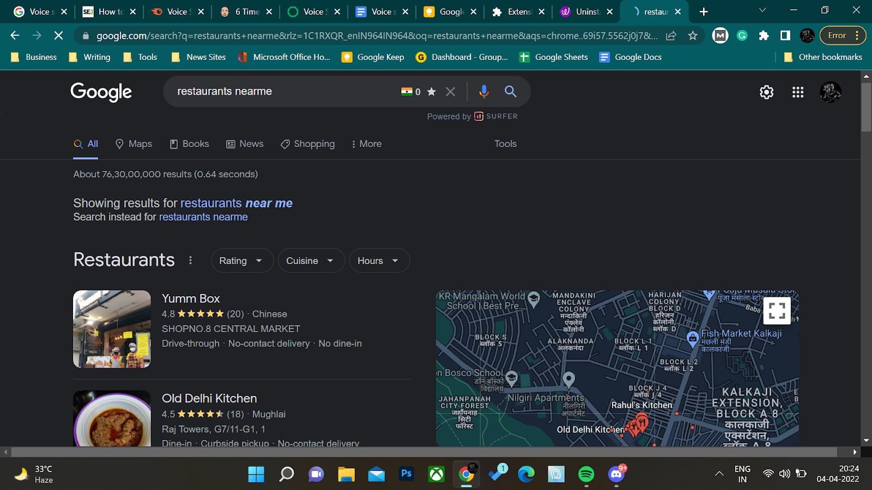Open the Google Keep bookmark
The image size is (872, 490).
click(373, 57)
